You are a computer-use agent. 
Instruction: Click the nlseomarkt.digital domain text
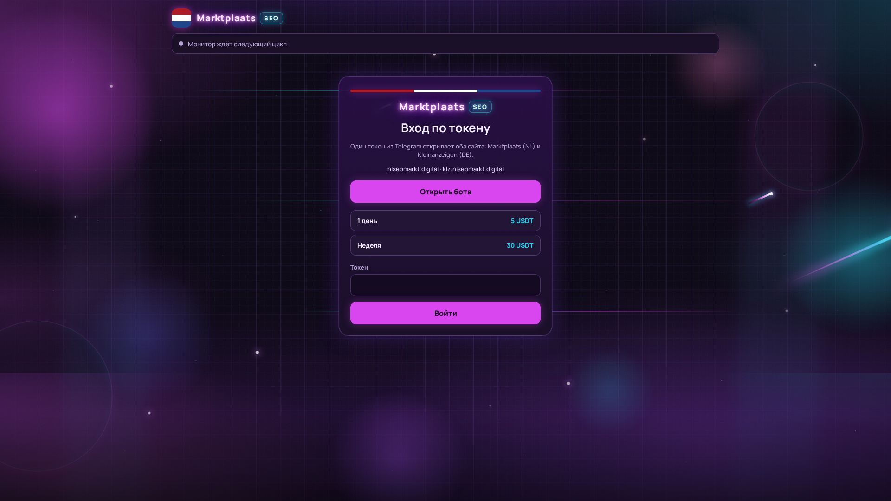click(x=413, y=169)
